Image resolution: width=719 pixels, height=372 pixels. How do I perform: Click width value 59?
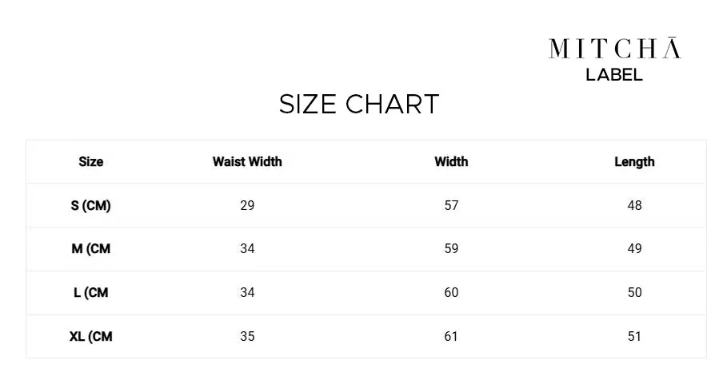[451, 248]
